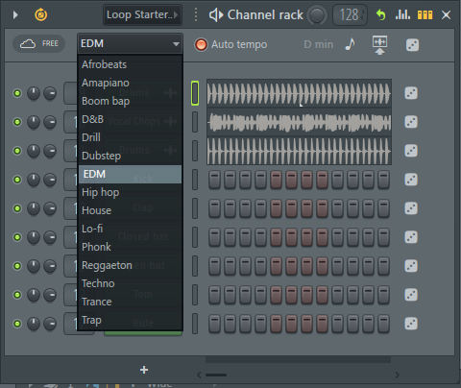Pick the highlighted EDM genre entry

(x=131, y=174)
